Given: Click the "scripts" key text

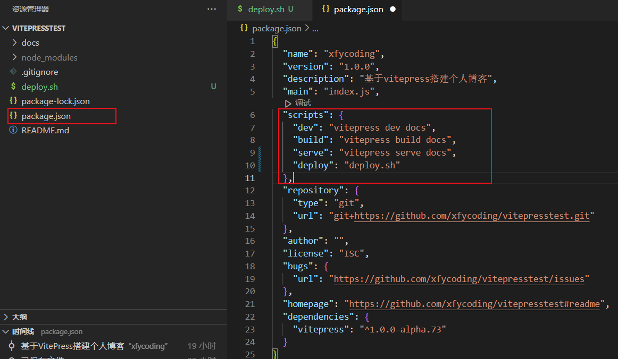Looking at the screenshot, I should pos(305,115).
